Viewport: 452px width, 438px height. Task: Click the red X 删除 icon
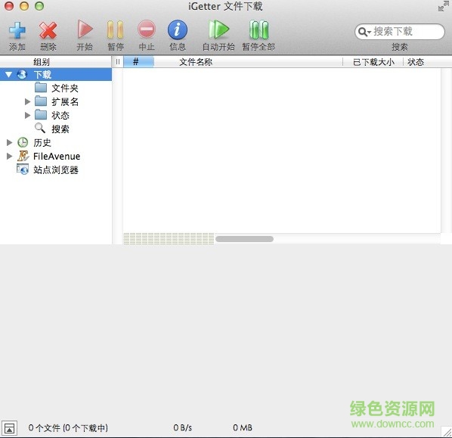48,30
